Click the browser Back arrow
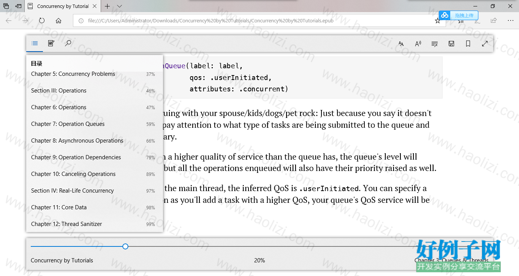 pos(8,20)
